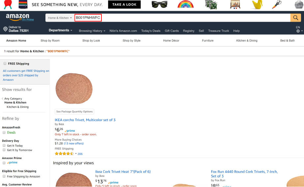This screenshot has width=304, height=187.
Task: Click the Amazon logo
Action: 17,16
